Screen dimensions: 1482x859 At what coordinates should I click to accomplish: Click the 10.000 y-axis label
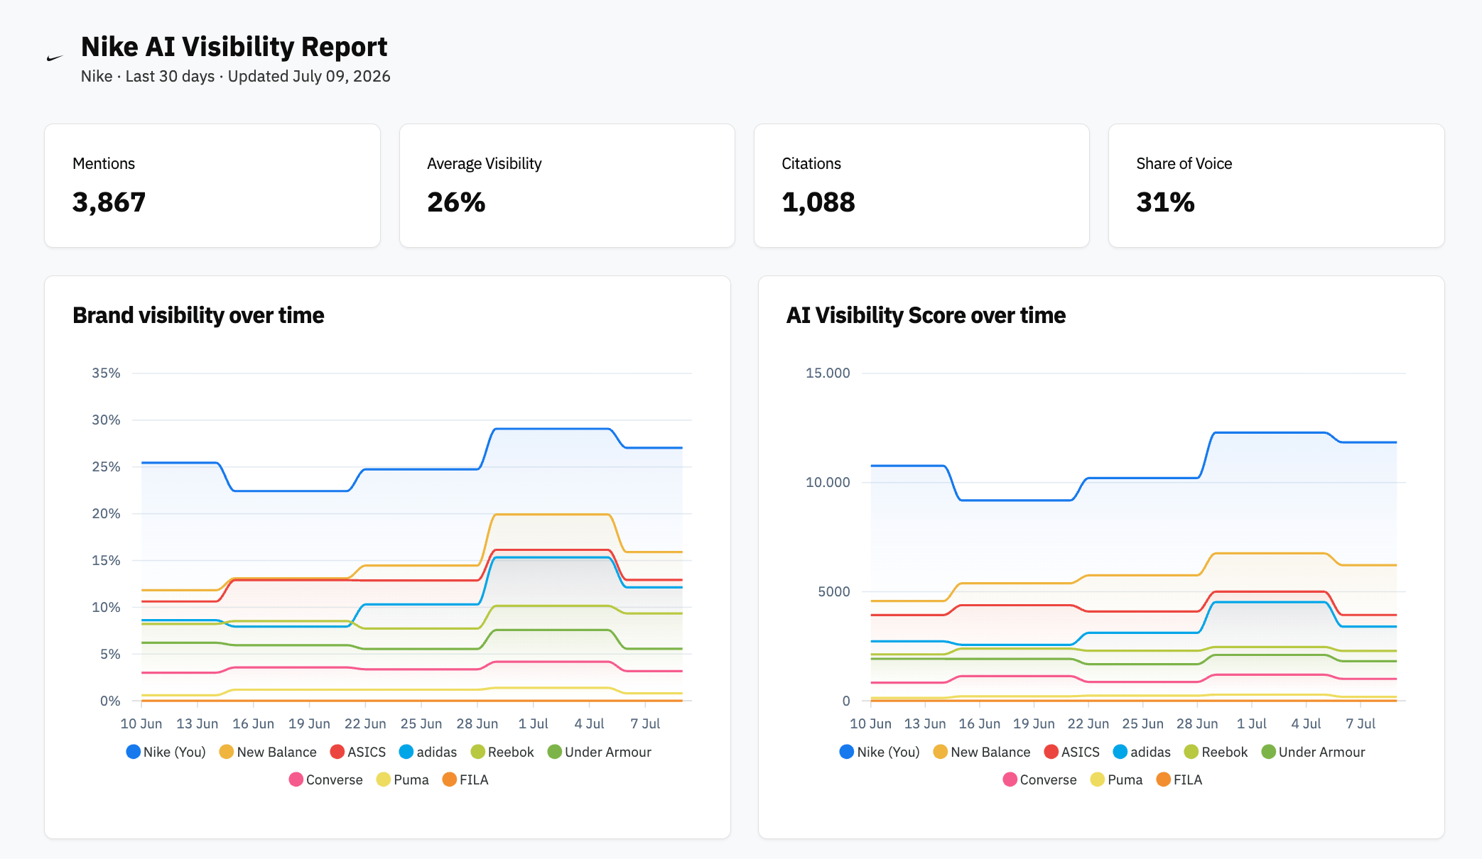pos(828,483)
